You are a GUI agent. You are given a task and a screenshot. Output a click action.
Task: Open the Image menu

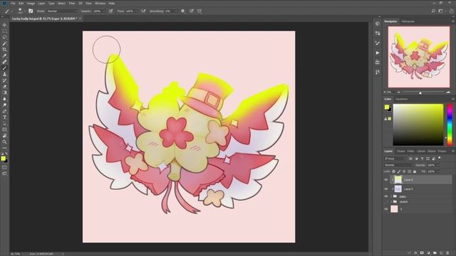pos(31,3)
